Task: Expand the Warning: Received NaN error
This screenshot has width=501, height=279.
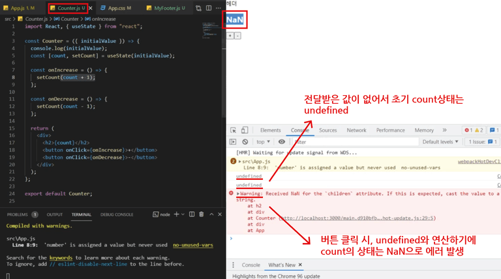Action: click(x=238, y=194)
